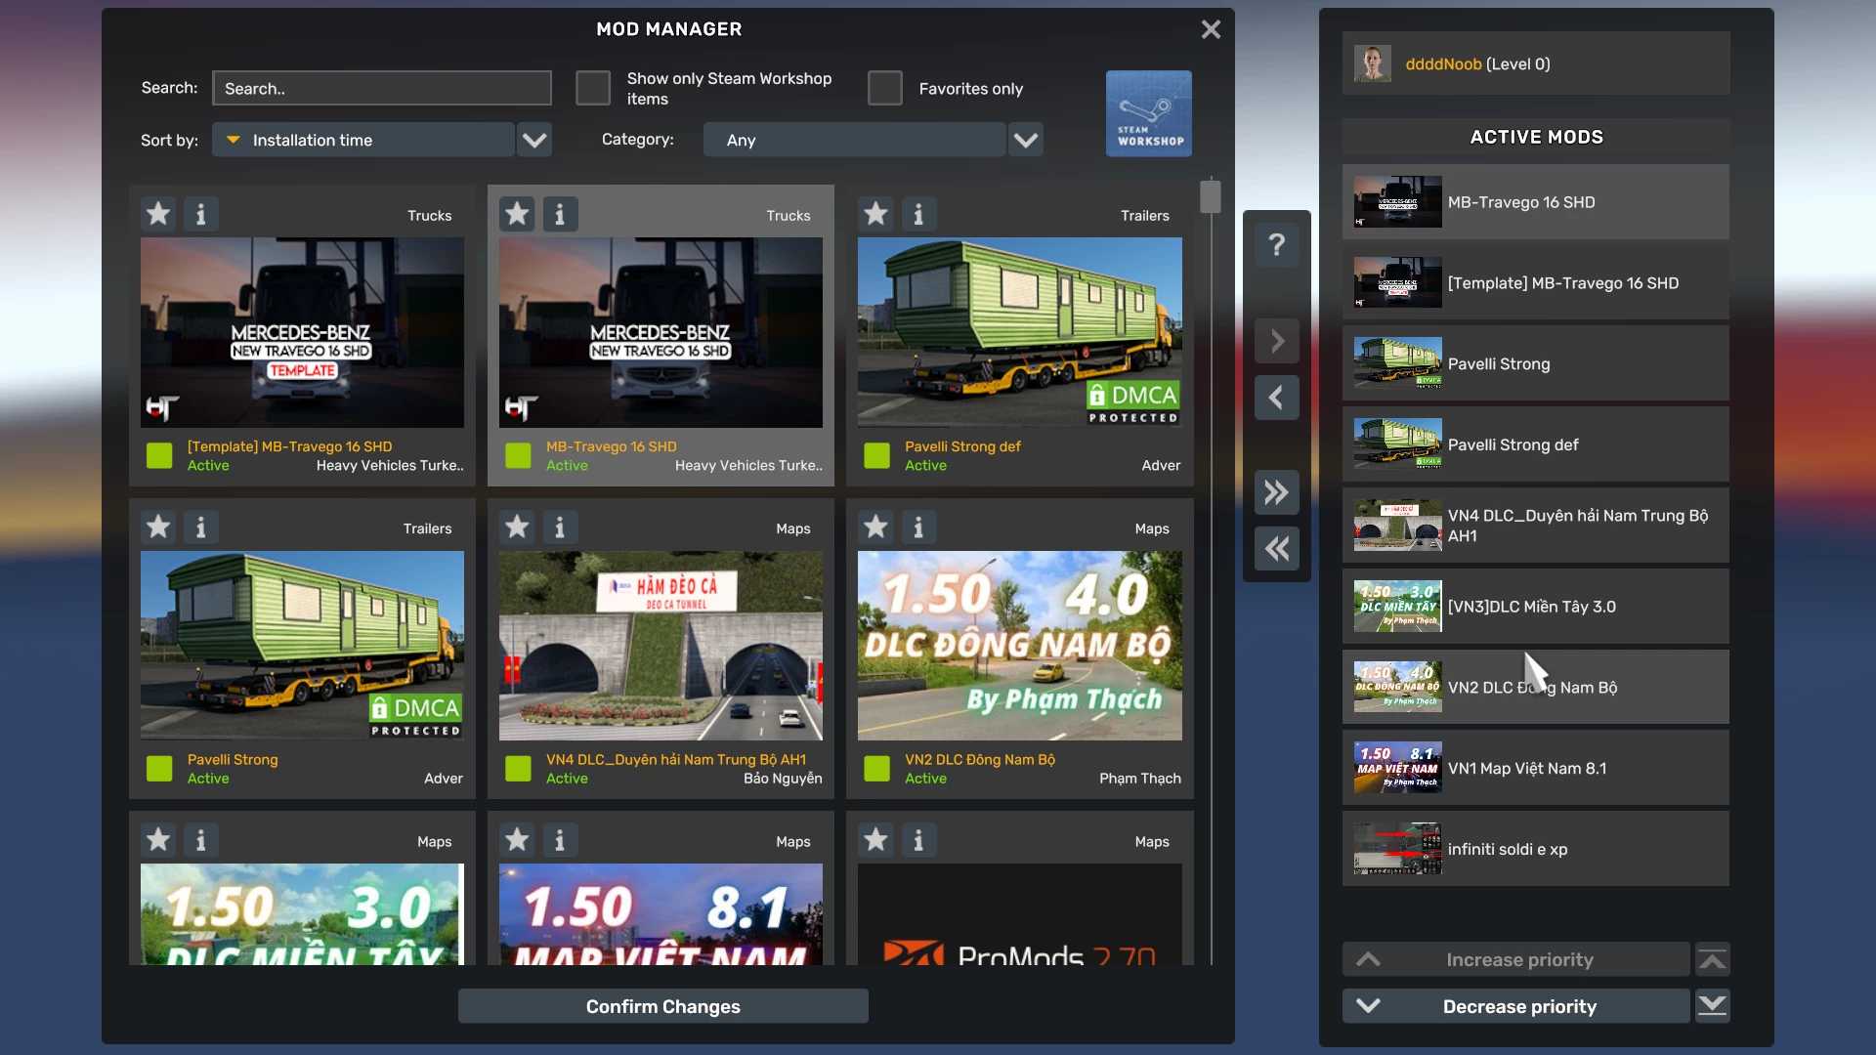Click the help question mark icon
The width and height of the screenshot is (1876, 1055).
click(1276, 244)
